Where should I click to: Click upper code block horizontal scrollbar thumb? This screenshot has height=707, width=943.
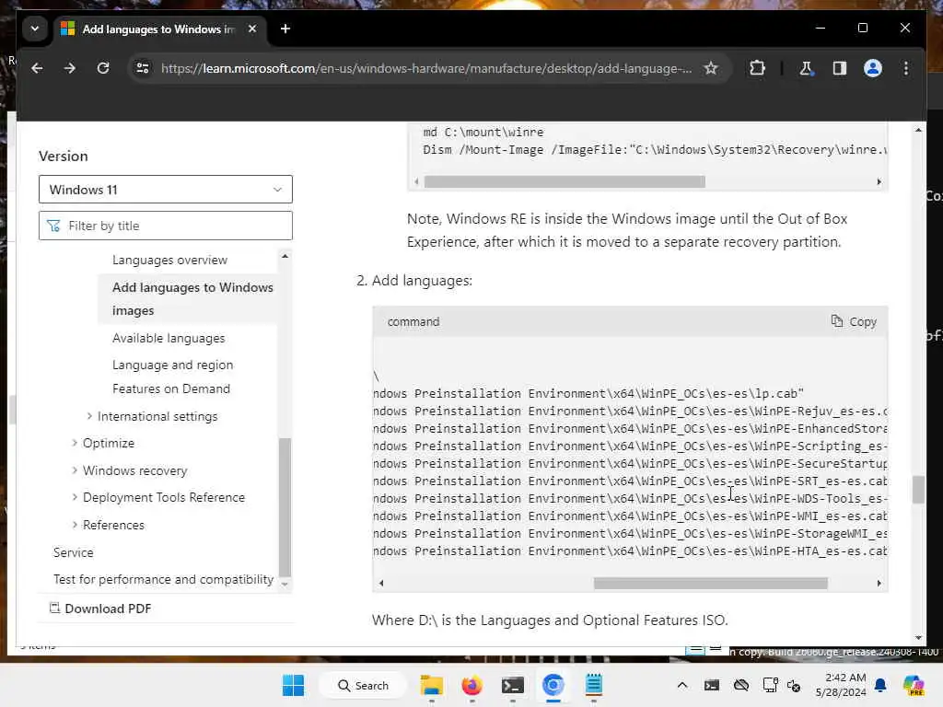pyautogui.click(x=565, y=181)
